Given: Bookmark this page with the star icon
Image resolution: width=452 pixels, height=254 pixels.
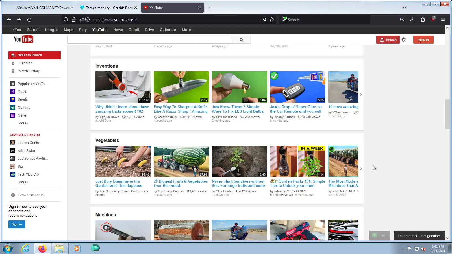Looking at the screenshot, I should (x=272, y=20).
